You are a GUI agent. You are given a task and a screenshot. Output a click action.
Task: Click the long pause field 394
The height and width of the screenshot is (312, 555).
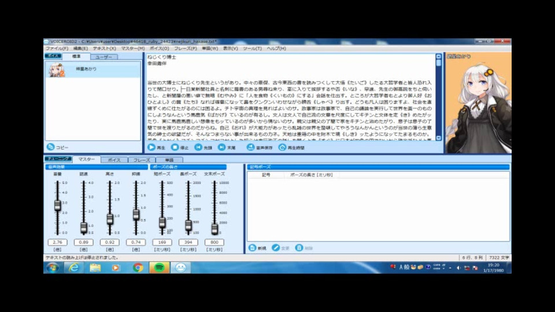pyautogui.click(x=188, y=242)
